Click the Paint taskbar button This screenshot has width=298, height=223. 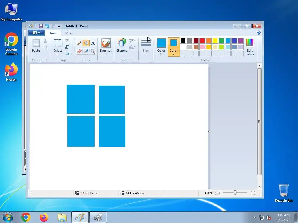click(x=80, y=217)
